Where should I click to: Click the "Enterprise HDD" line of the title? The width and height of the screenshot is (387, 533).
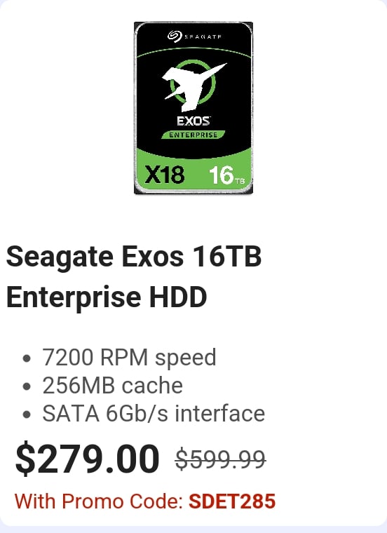pyautogui.click(x=107, y=298)
